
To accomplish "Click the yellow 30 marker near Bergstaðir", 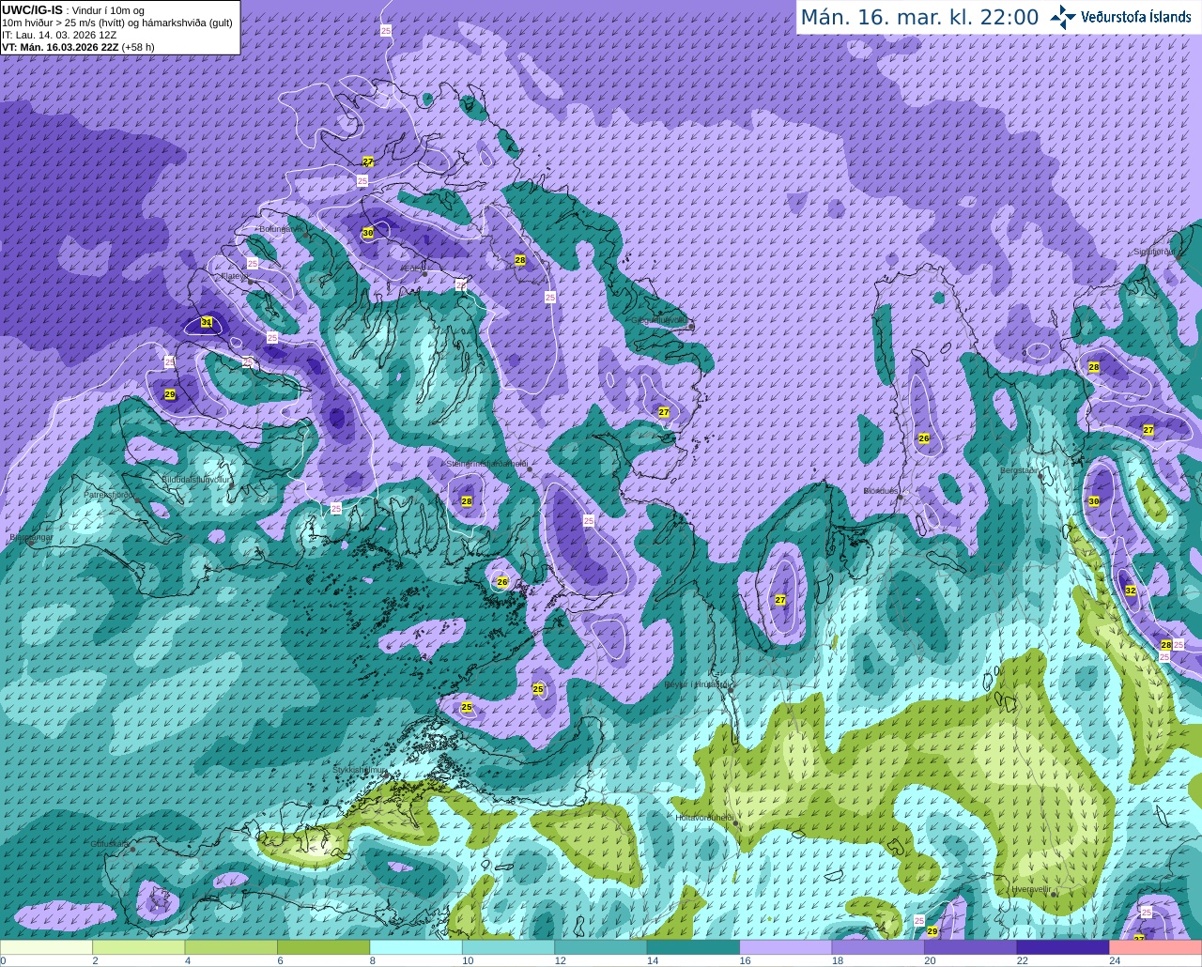I will click(1094, 501).
